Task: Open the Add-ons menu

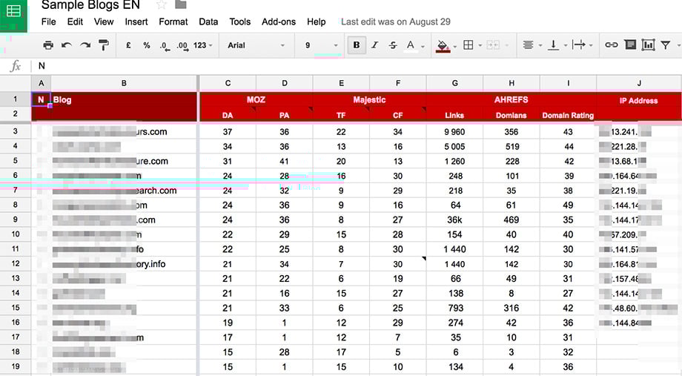Action: [278, 22]
